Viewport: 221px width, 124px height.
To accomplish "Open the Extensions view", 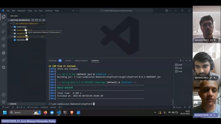I will (x=3, y=38).
